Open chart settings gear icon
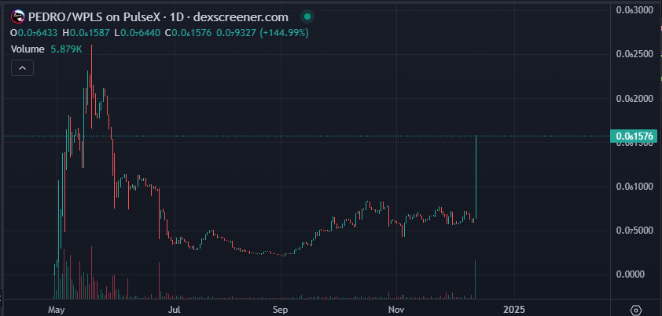 pos(637,311)
